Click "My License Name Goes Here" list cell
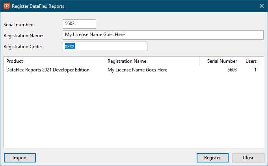The height and width of the screenshot is (166, 268). point(138,70)
